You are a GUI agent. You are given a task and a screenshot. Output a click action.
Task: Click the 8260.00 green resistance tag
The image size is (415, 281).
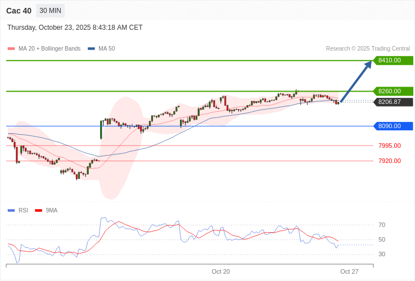[393, 91]
